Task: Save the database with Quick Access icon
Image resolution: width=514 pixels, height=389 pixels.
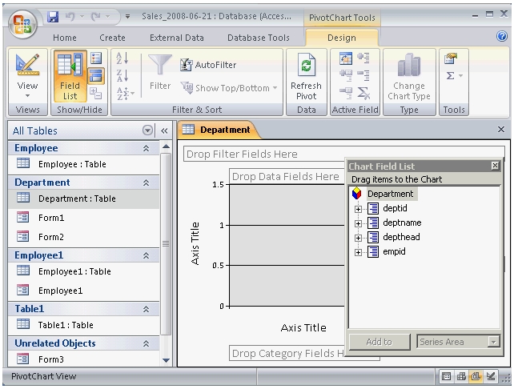Action: (x=53, y=16)
